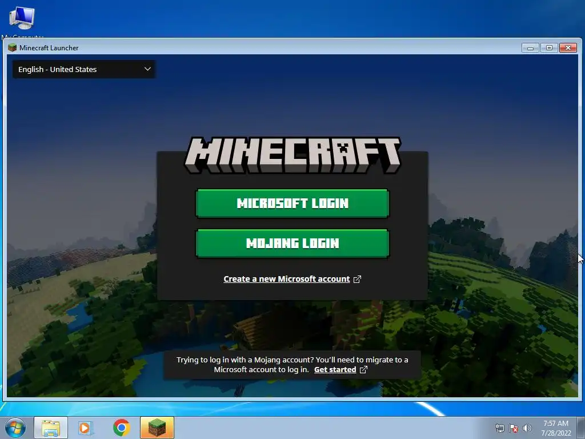The image size is (585, 439).
Task: Click the network status tray icon
Action: tap(499, 428)
